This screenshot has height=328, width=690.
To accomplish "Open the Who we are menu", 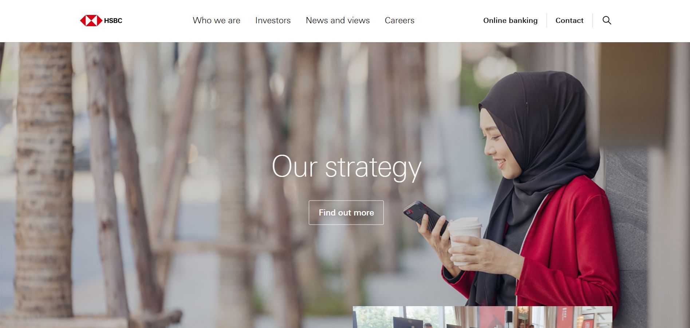I will pos(216,20).
